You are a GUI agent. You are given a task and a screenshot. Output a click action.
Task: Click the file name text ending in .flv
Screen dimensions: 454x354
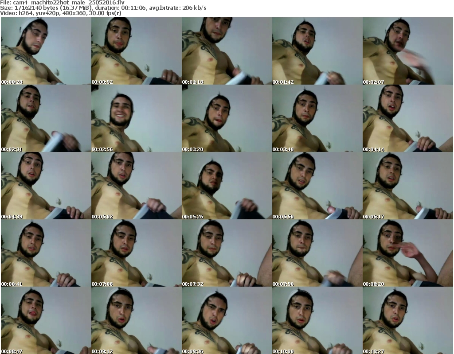point(69,3)
